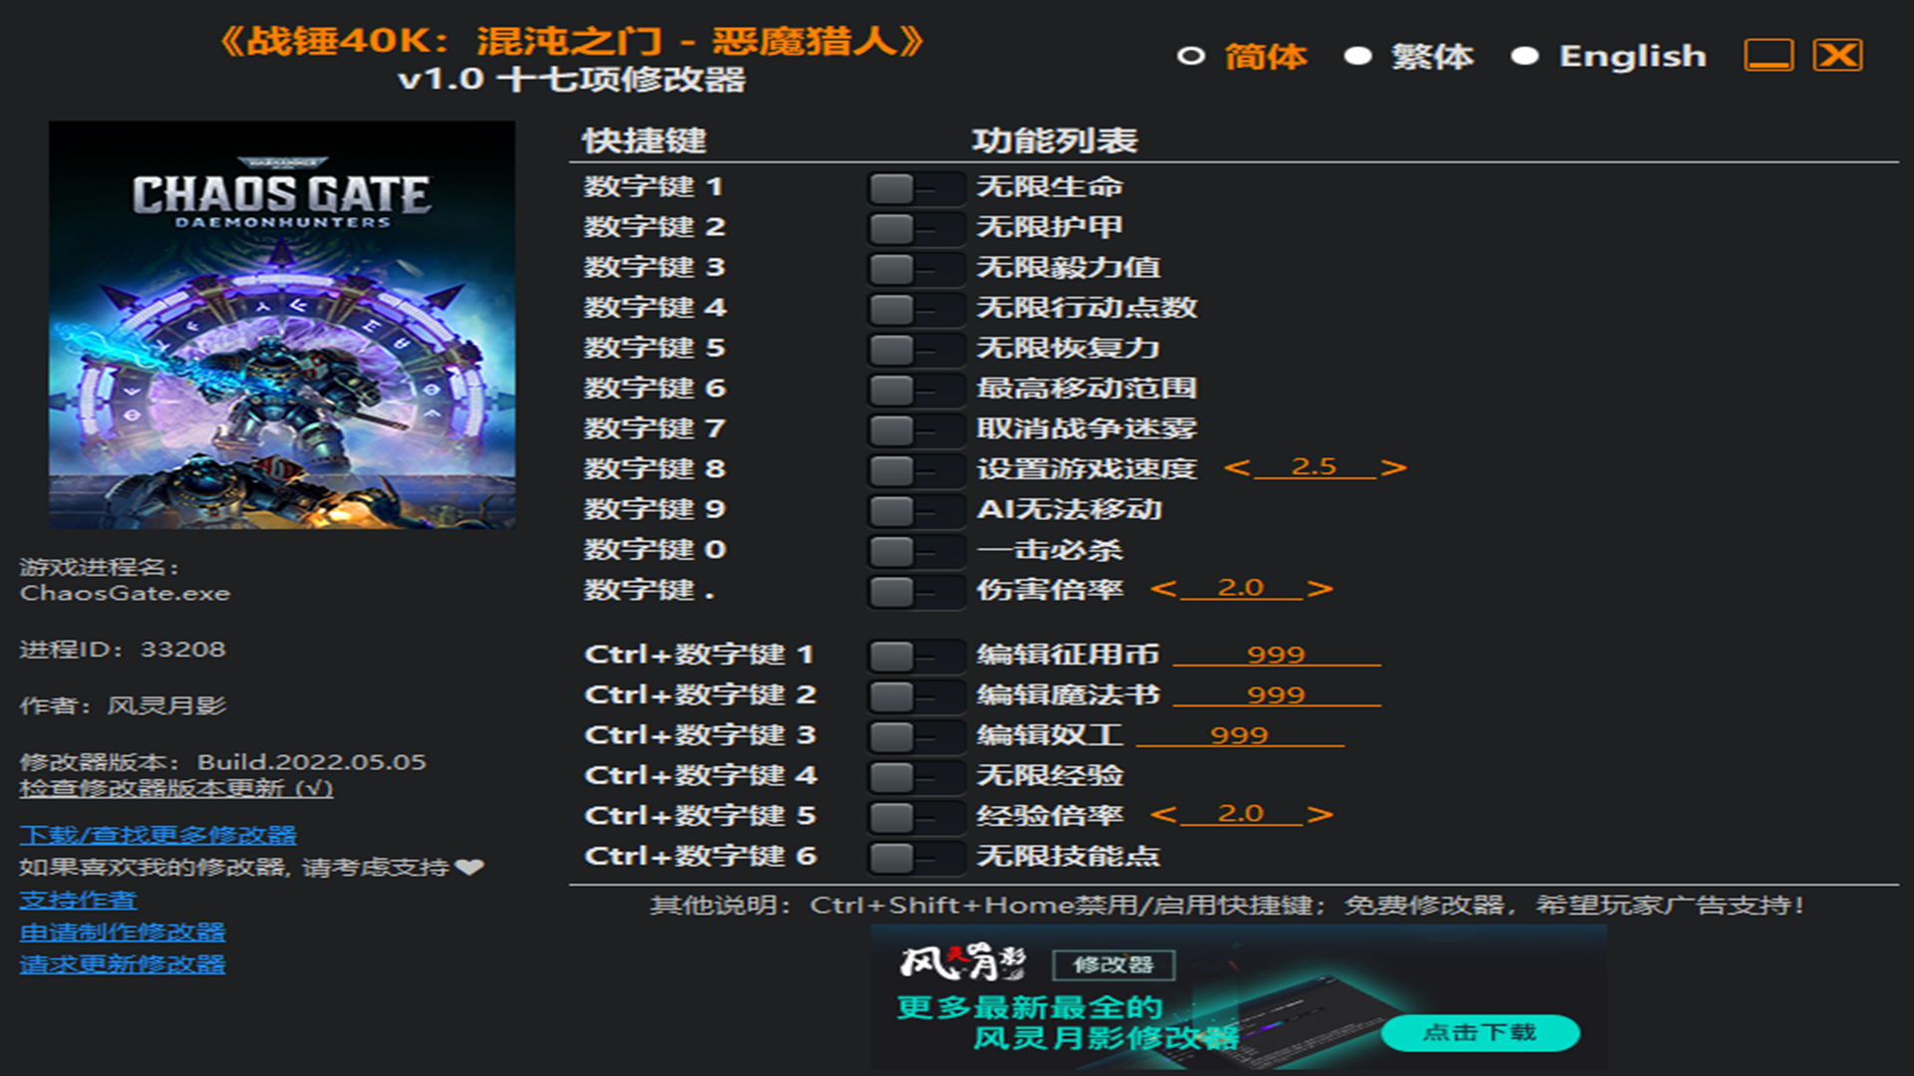Click support the author (支持作者) link
Image resolution: width=1914 pixels, height=1076 pixels.
[x=78, y=900]
